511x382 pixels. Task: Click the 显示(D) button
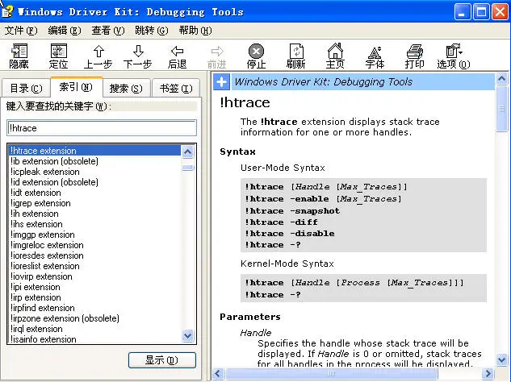click(x=162, y=360)
